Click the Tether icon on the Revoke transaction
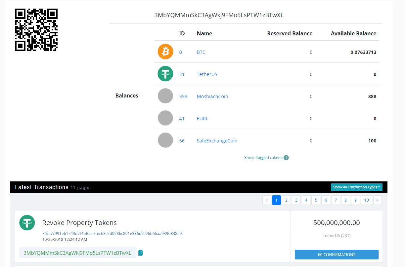This screenshot has height=267, width=405. click(27, 223)
